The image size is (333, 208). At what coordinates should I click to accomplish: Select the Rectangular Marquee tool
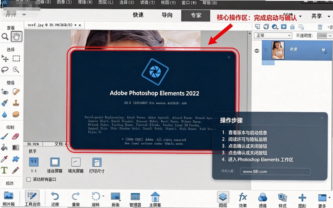[16, 58]
